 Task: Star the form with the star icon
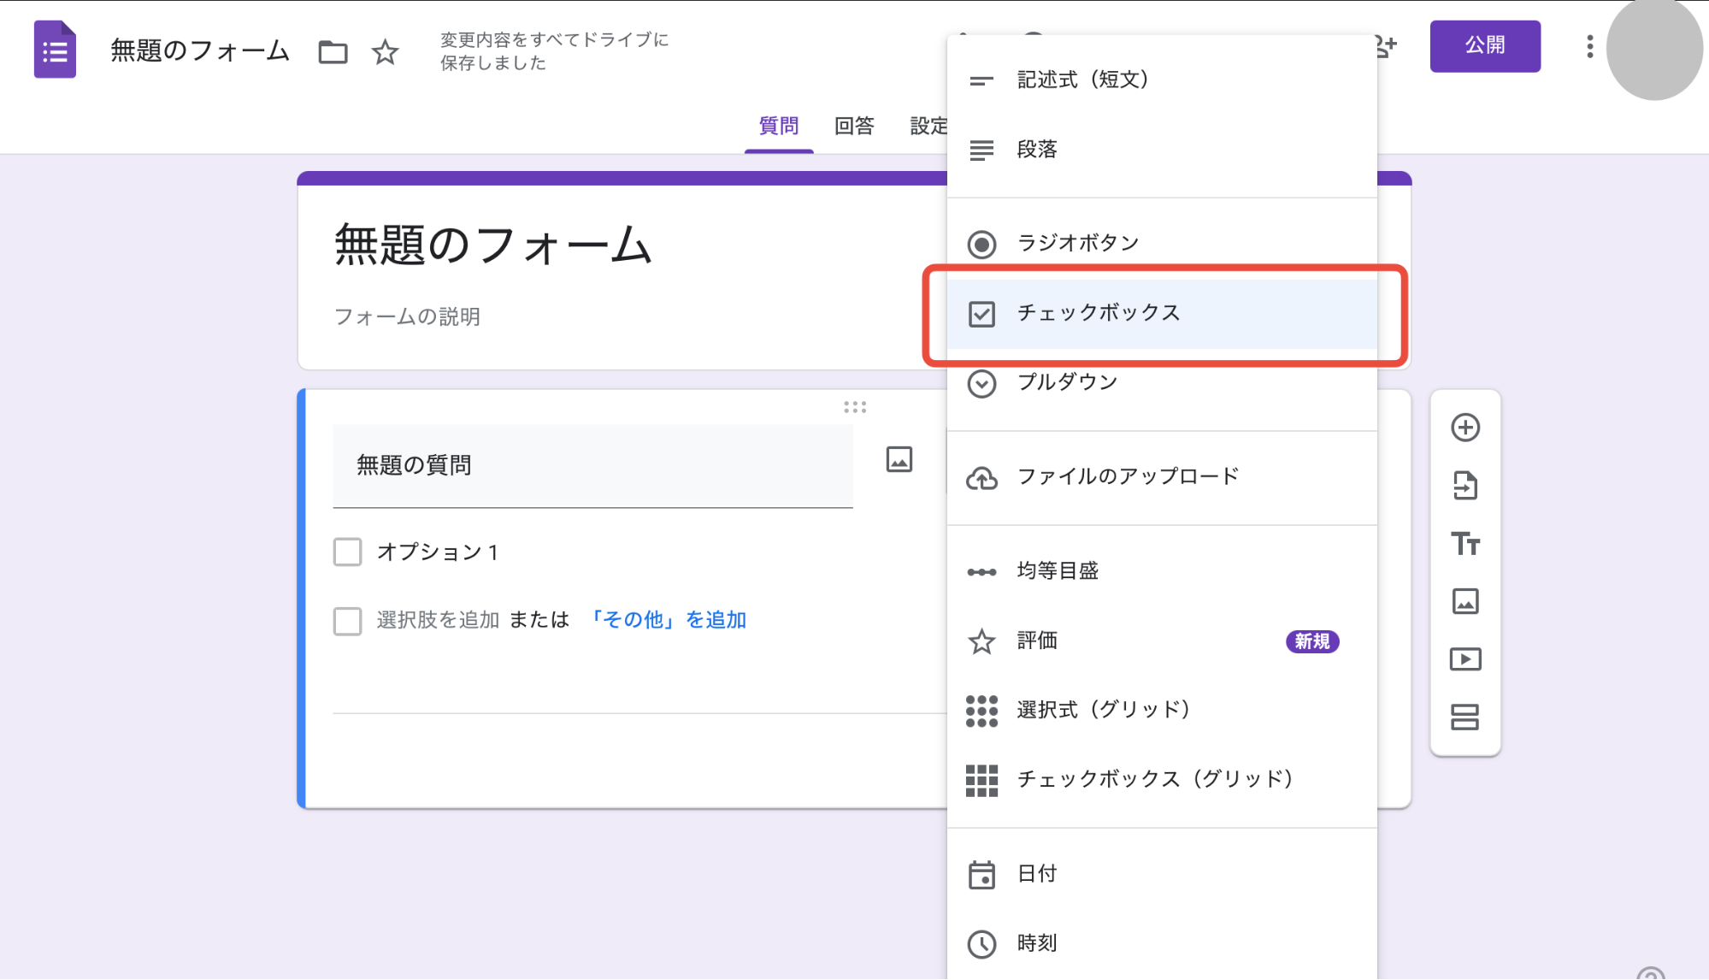click(x=385, y=52)
